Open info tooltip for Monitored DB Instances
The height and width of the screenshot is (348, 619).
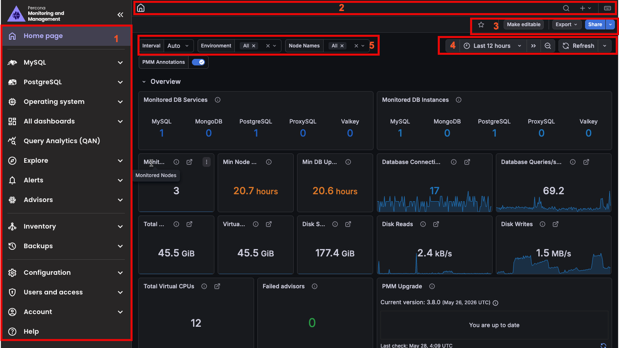coord(459,100)
